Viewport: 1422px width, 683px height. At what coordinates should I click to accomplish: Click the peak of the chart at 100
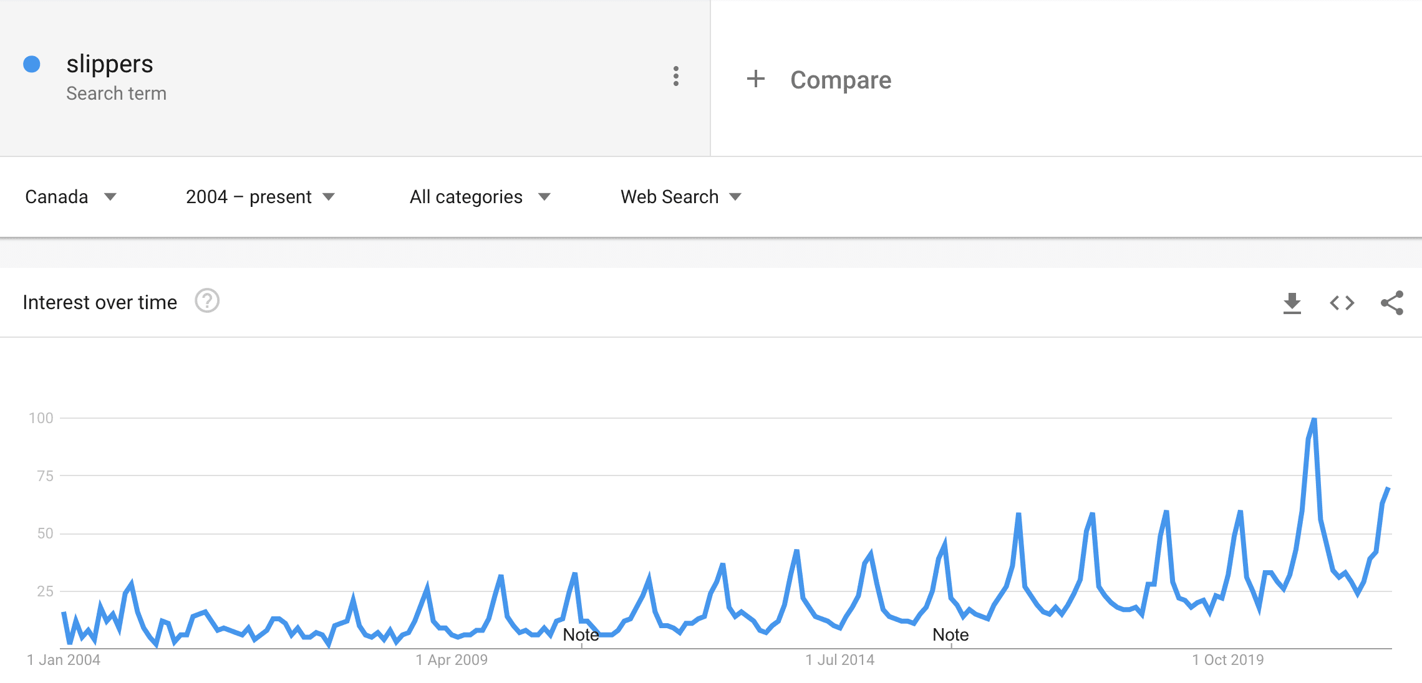coord(1313,419)
